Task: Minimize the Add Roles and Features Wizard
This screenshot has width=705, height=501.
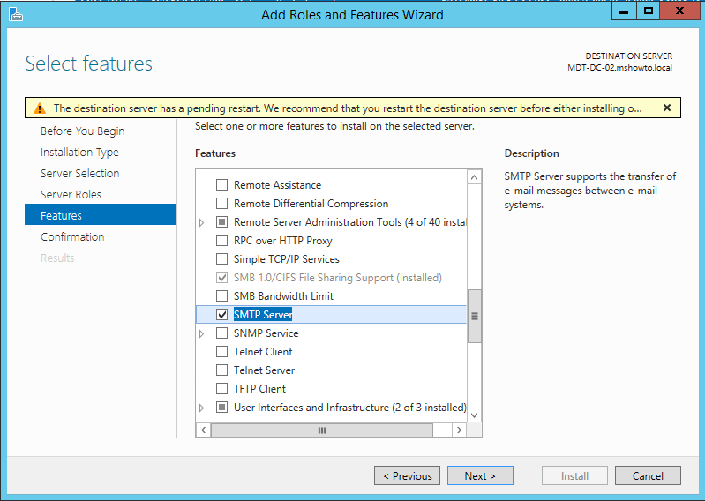Action: 624,11
